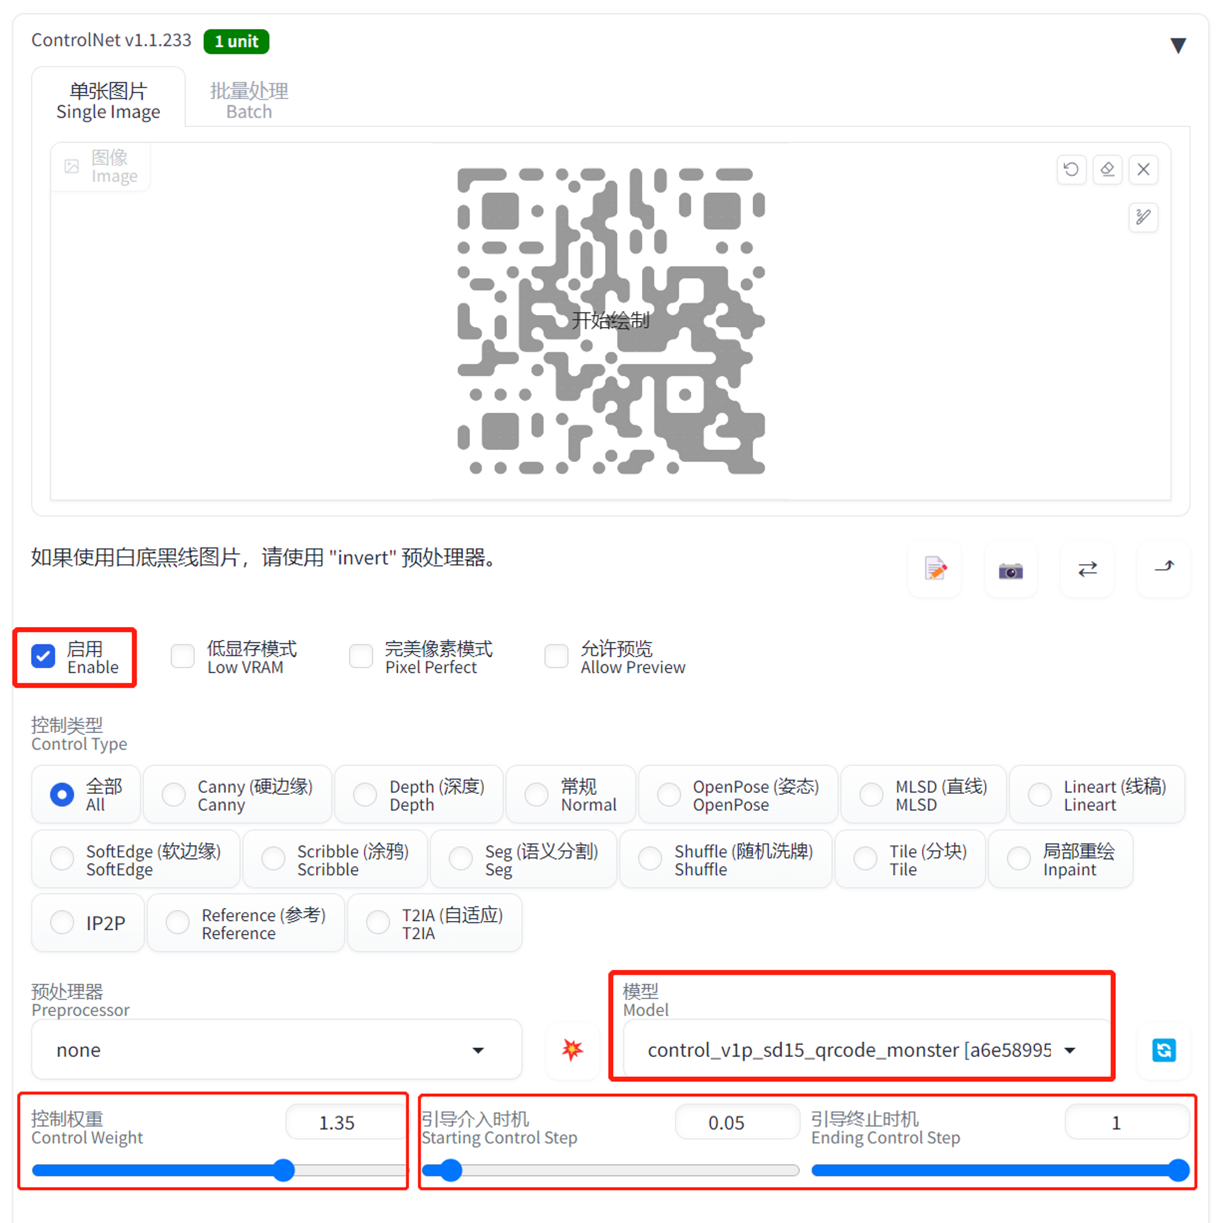Viewport: 1225px width, 1223px height.
Task: Click the red explosion run preprocessor icon
Action: [573, 1049]
